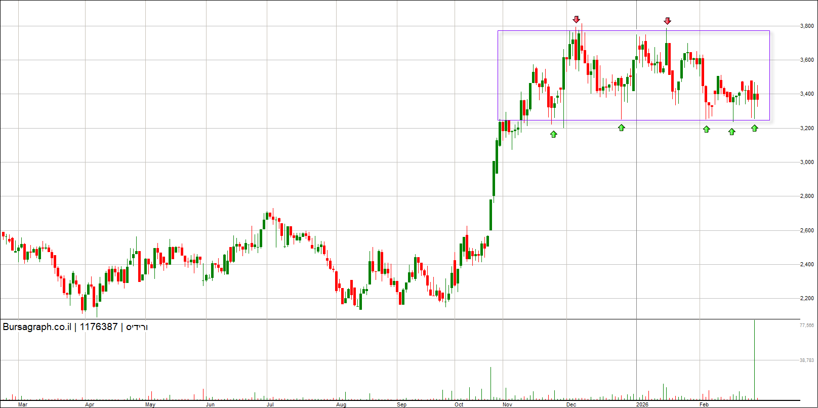Click the Dec label on the time axis
This screenshot has height=408, width=818.
pos(571,404)
